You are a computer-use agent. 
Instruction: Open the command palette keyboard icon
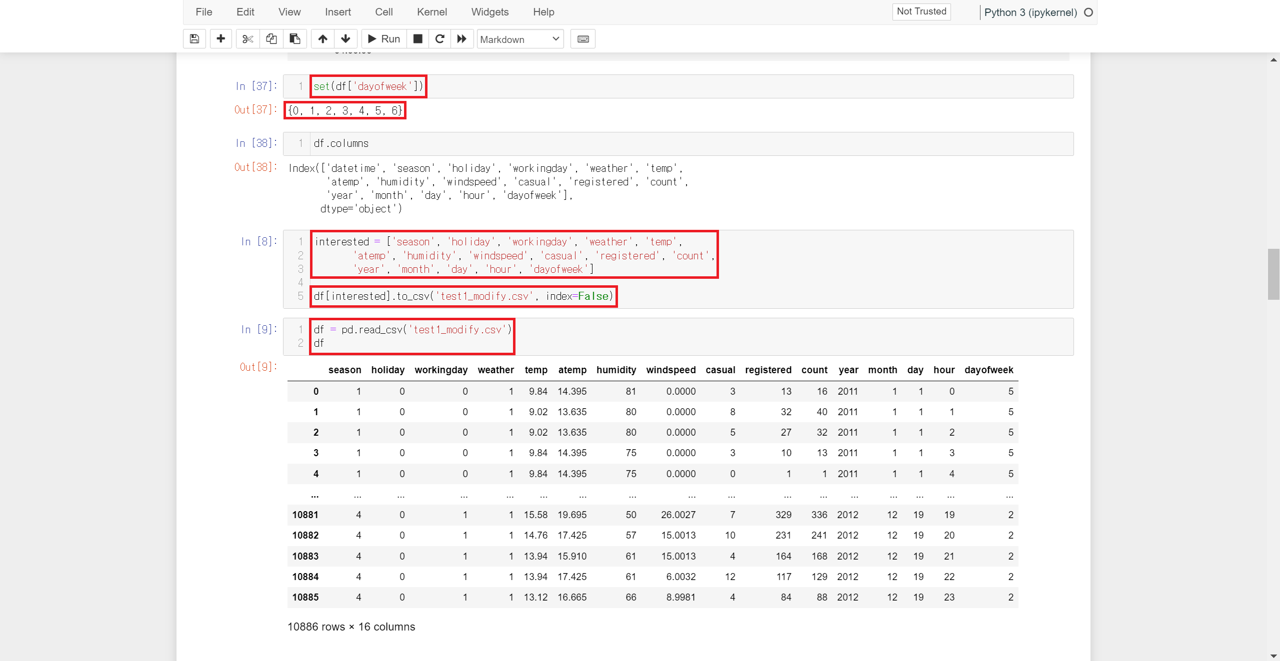click(x=583, y=39)
